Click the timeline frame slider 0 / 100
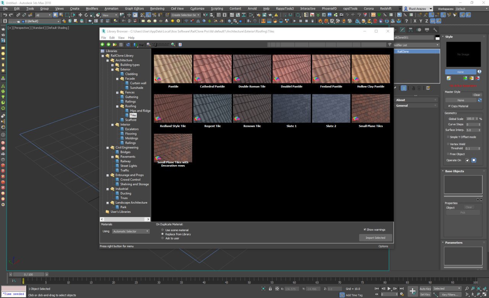Viewport: 489px width, 298px height. click(28, 274)
